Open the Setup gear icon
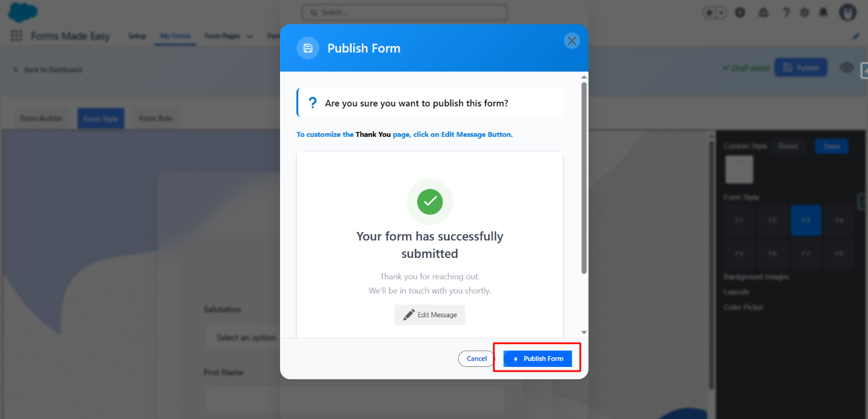 coord(804,13)
